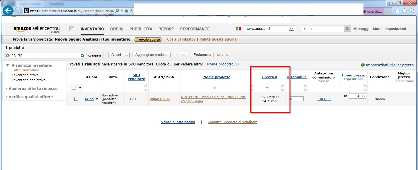Click the SKU venditore filter arrow

[x=134, y=88]
